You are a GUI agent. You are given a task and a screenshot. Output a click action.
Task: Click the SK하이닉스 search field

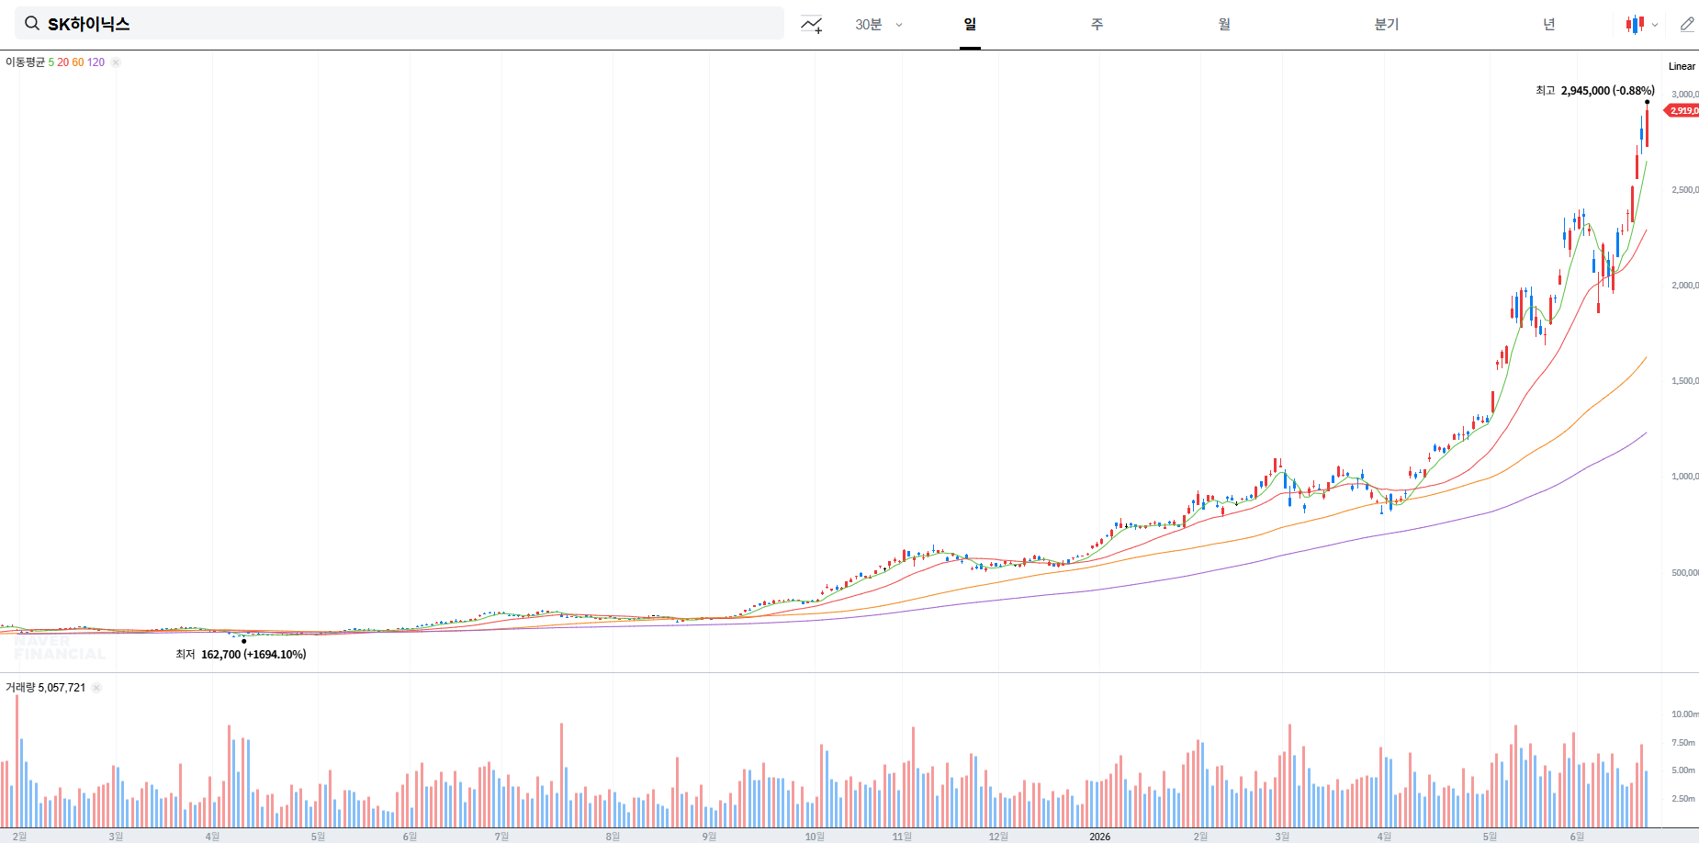point(399,24)
